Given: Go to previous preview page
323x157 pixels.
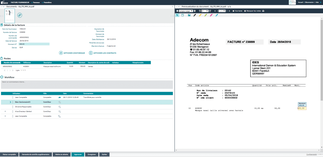Looking at the screenshot, I should 217,11.
